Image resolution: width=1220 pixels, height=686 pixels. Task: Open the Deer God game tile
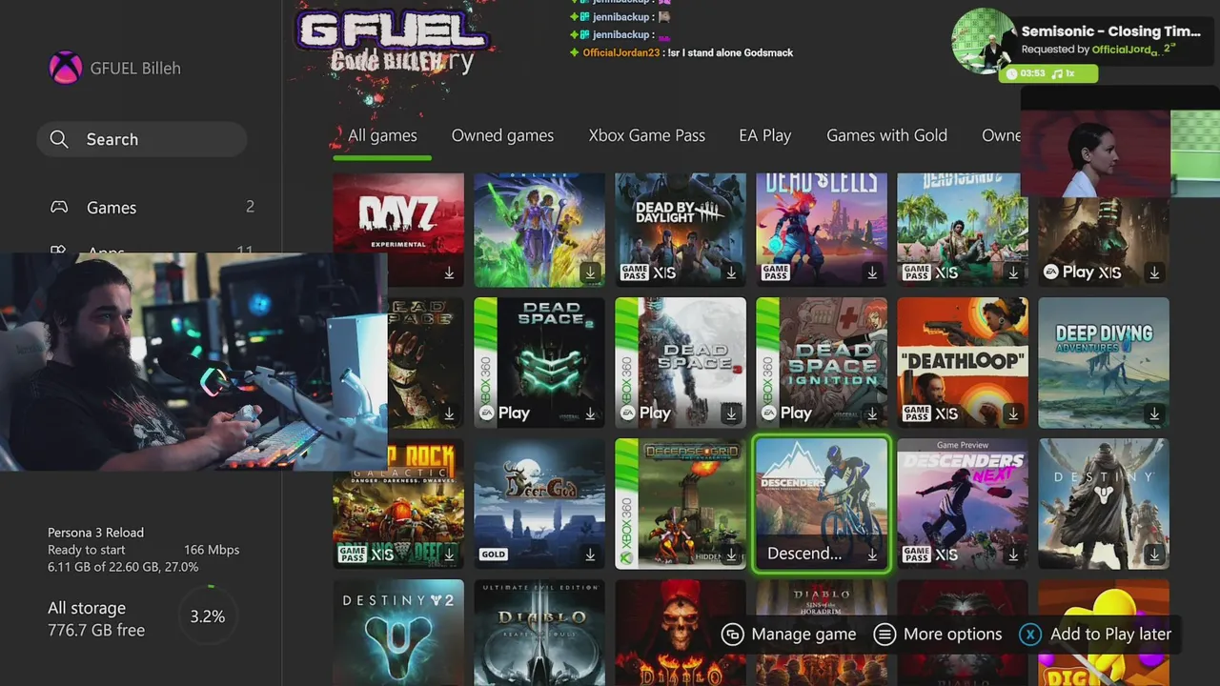539,503
